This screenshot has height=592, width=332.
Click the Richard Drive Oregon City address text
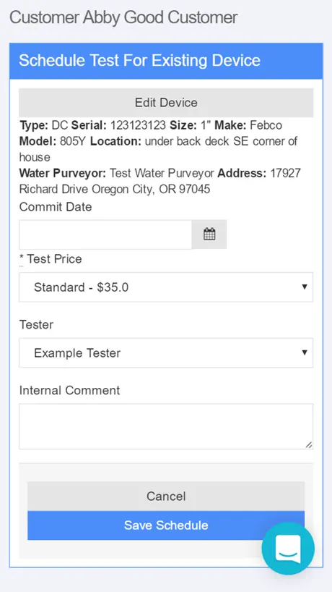point(115,189)
